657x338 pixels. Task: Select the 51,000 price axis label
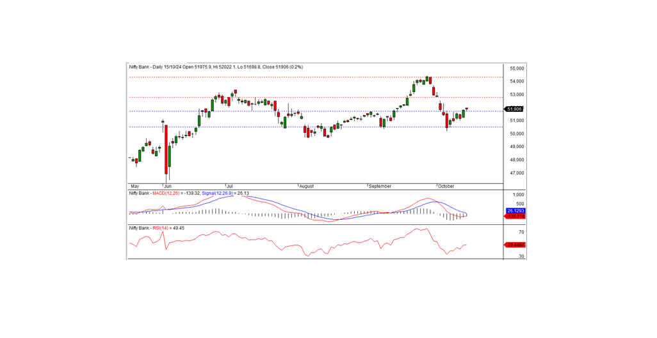coord(517,121)
